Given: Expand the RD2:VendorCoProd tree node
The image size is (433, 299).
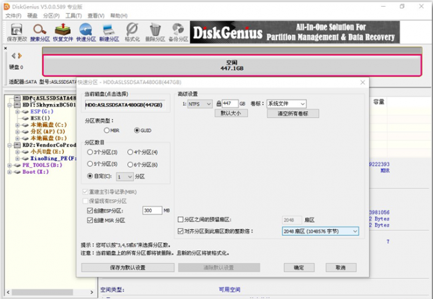Looking at the screenshot, I should pos(10,145).
